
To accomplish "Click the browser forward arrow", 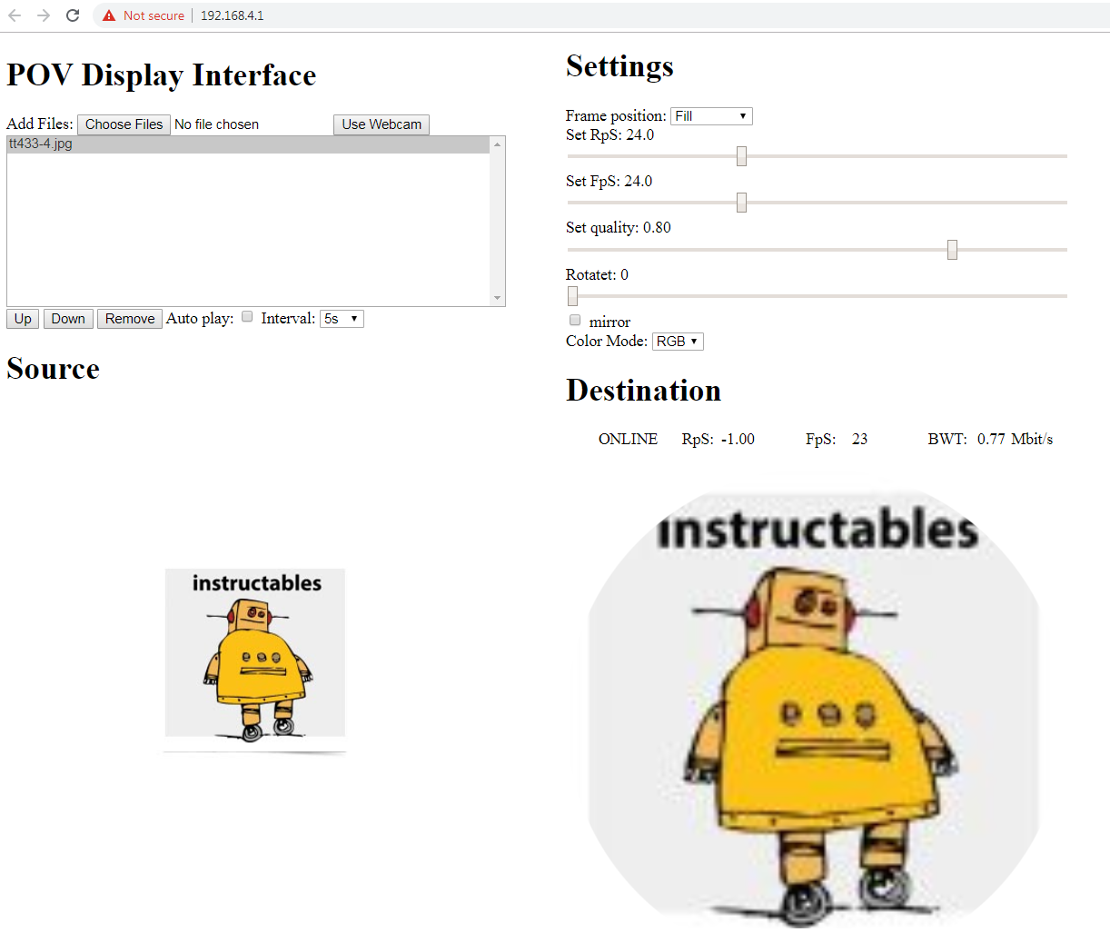I will click(44, 15).
